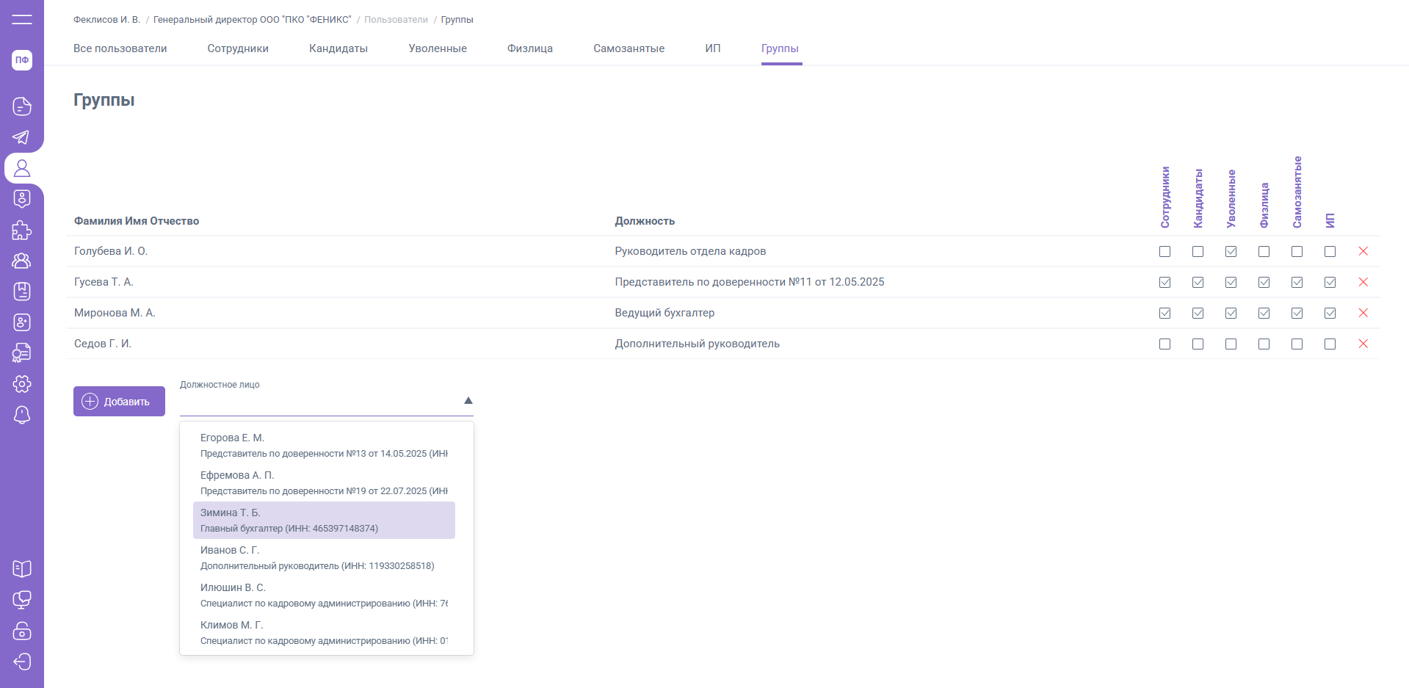Collapse the Должностное лицо dropdown arrow
The image size is (1409, 688).
[468, 401]
